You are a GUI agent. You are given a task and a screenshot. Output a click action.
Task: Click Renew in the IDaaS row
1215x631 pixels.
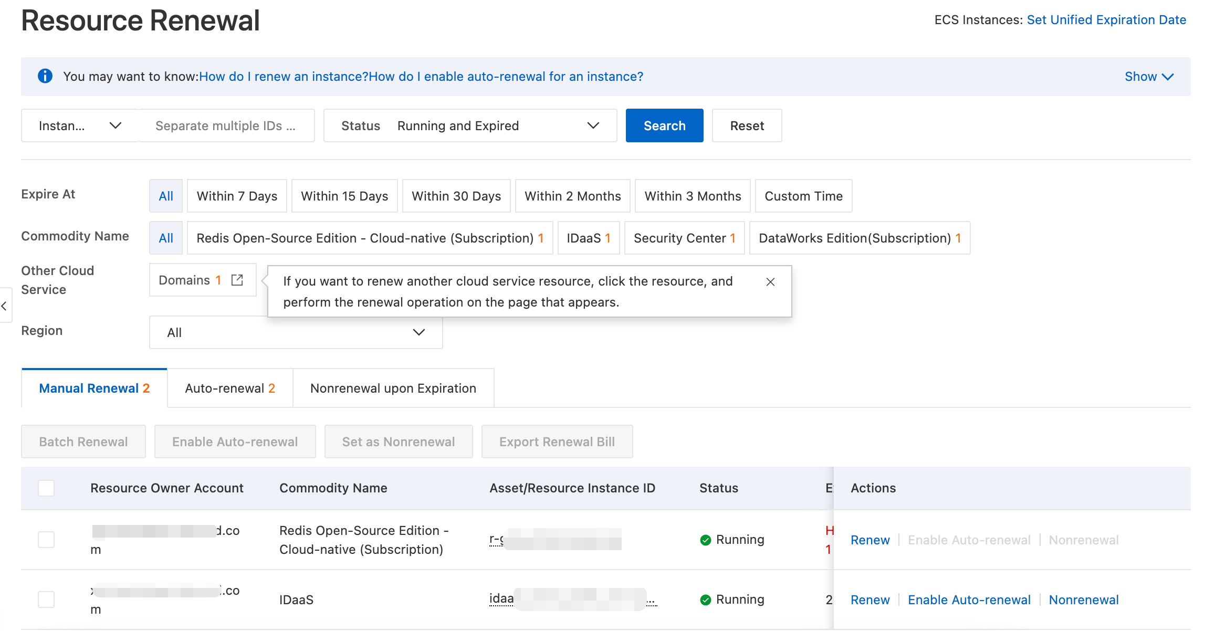pyautogui.click(x=870, y=600)
